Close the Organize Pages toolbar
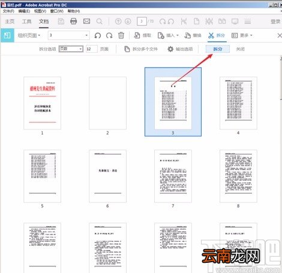Image resolution: width=282 pixels, height=273 pixels. 280,35
